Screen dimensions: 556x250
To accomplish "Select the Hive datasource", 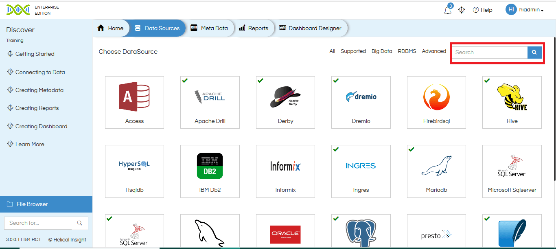I will (512, 102).
